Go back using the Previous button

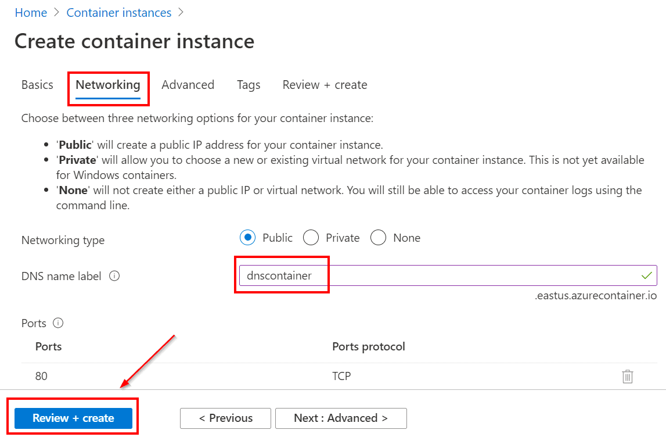225,418
